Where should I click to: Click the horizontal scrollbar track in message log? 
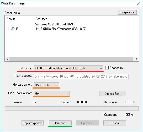71,59
